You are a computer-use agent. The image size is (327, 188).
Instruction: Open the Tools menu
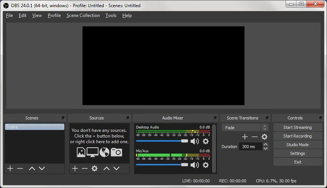111,15
